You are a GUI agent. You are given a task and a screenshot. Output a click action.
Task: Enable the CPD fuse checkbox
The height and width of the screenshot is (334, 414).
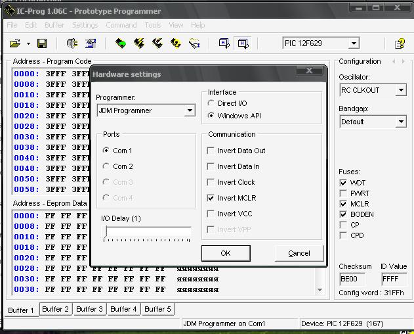click(x=343, y=235)
